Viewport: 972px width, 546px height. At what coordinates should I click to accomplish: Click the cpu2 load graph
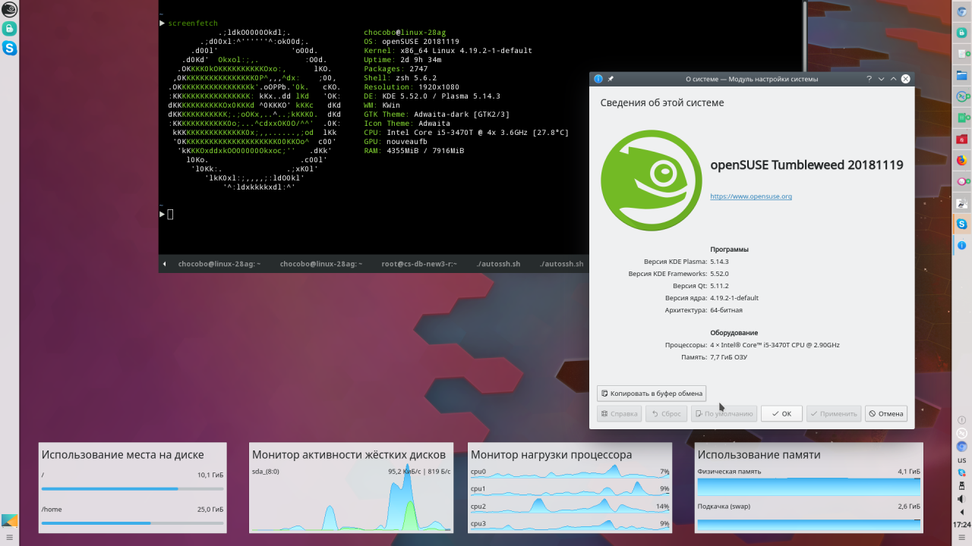click(570, 507)
